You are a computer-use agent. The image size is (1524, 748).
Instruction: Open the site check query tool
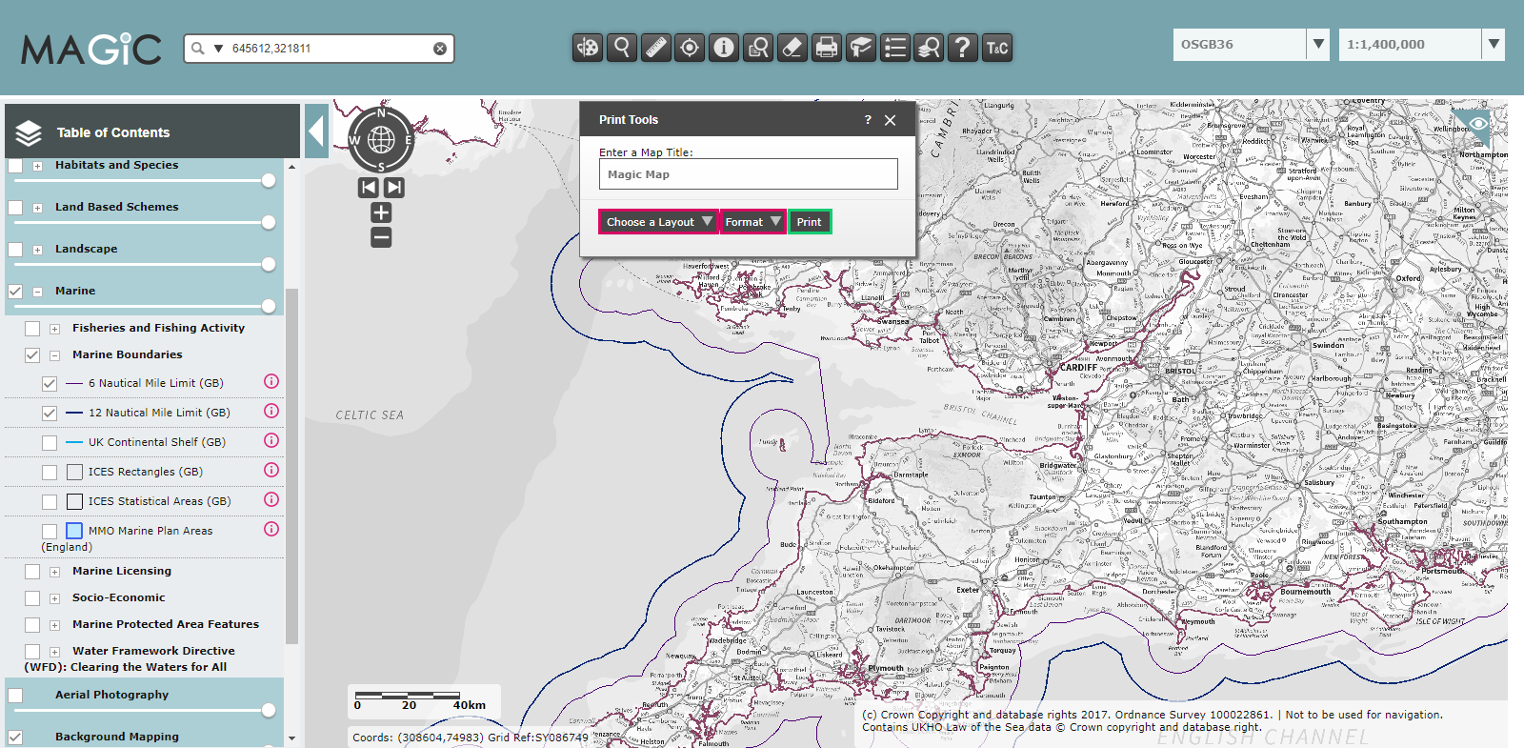point(758,48)
